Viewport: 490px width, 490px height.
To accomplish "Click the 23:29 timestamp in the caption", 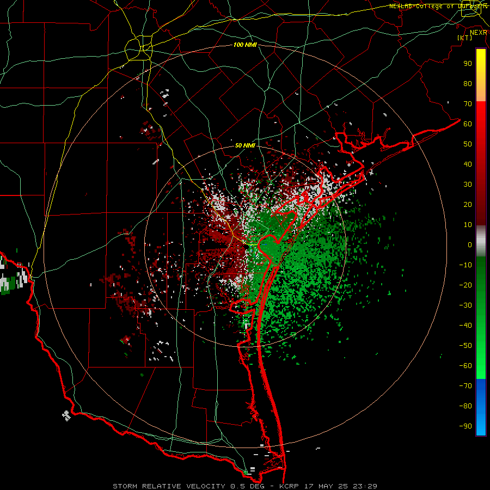I will coord(365,486).
